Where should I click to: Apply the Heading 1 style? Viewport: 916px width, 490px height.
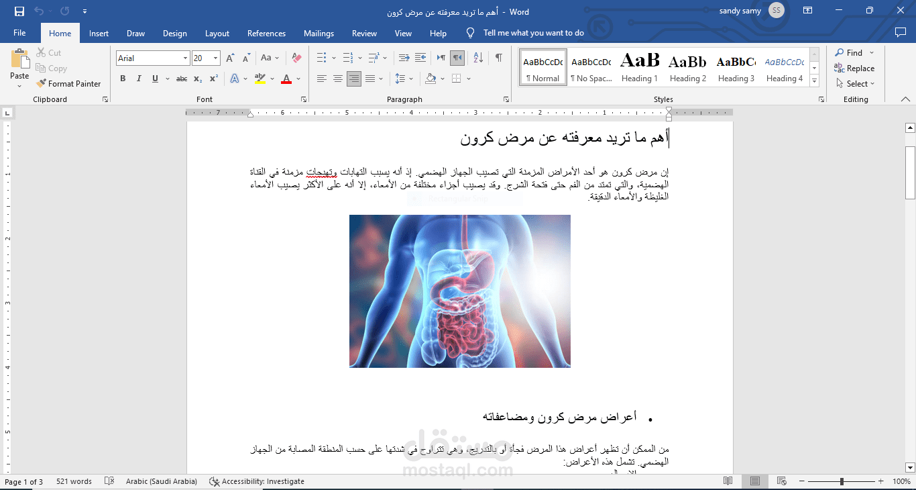pyautogui.click(x=640, y=67)
